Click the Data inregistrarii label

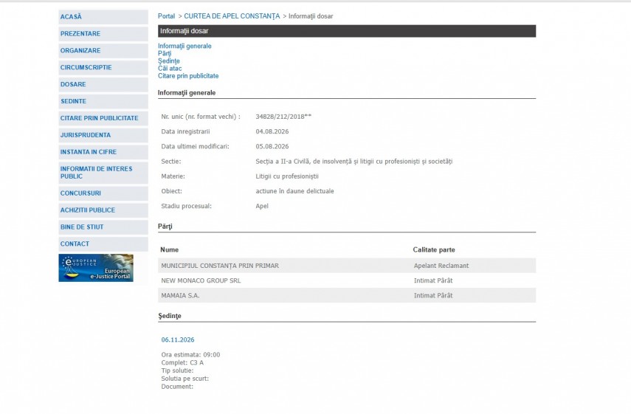coord(185,131)
